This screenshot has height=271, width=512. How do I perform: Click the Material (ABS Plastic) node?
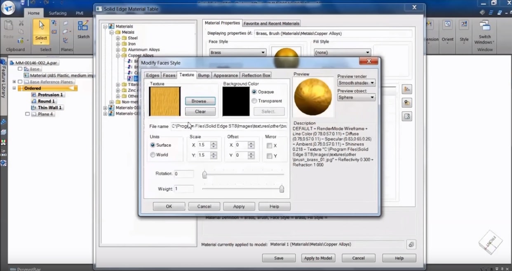click(x=59, y=76)
